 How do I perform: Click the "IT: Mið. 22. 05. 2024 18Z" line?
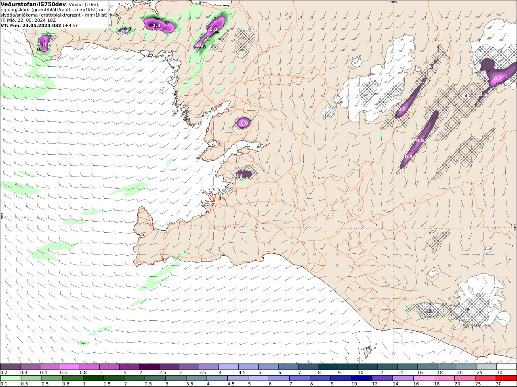[28, 20]
